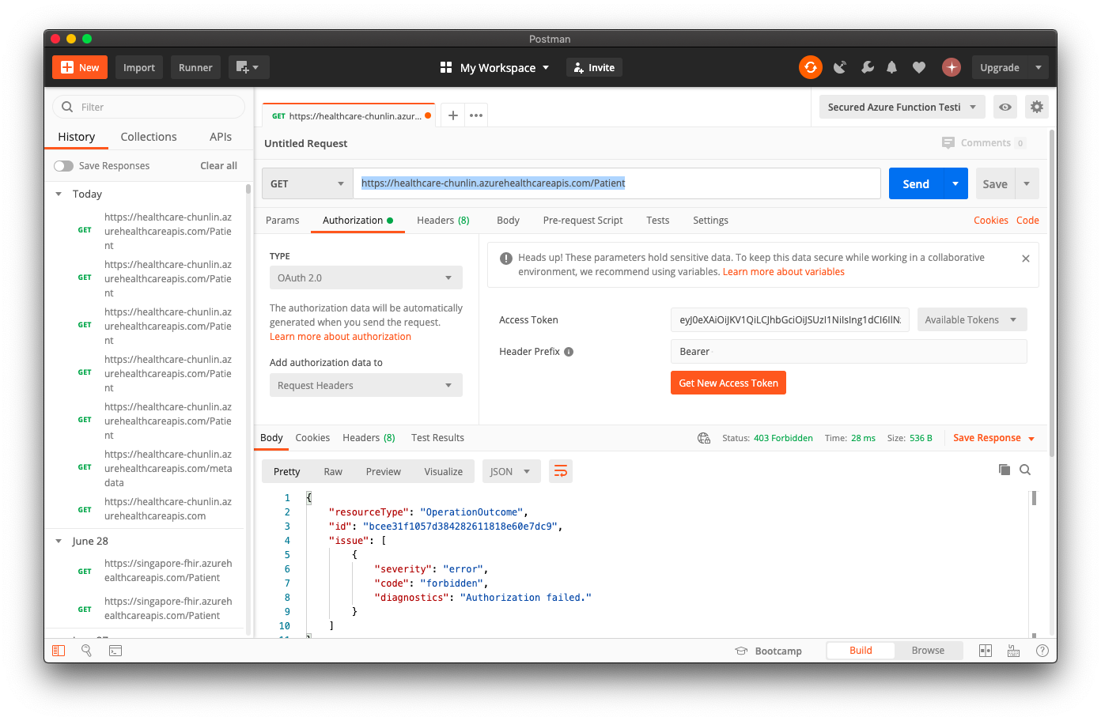Open the JSON format dropdown
The height and width of the screenshot is (721, 1101).
pyautogui.click(x=511, y=471)
